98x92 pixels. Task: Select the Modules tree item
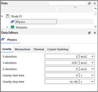pos(21,27)
